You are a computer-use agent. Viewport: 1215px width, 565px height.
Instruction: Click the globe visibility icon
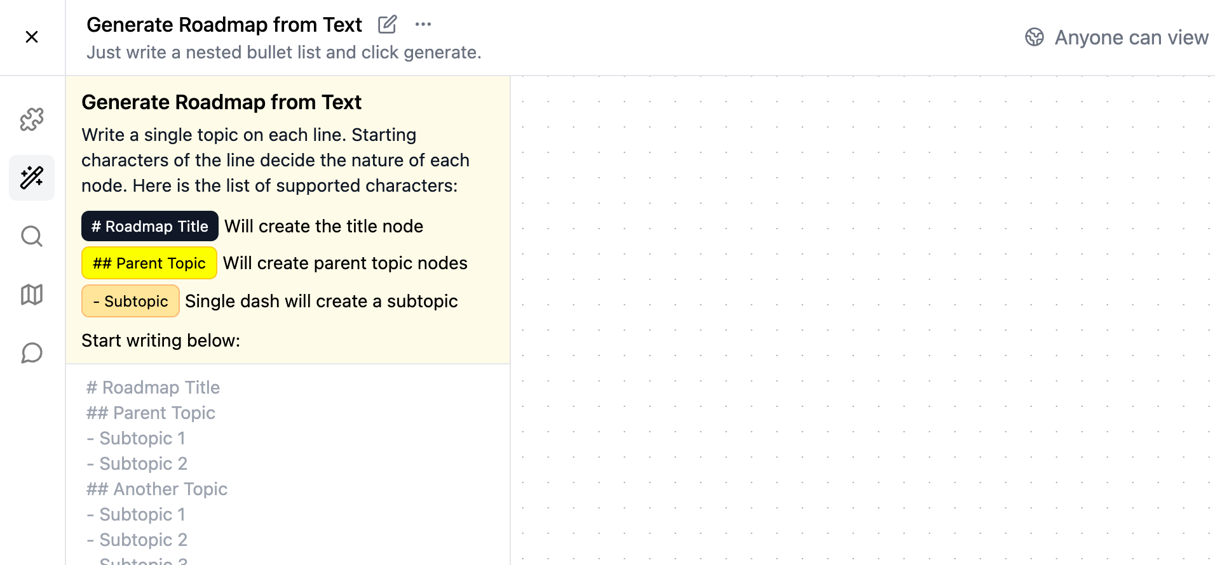point(1034,37)
